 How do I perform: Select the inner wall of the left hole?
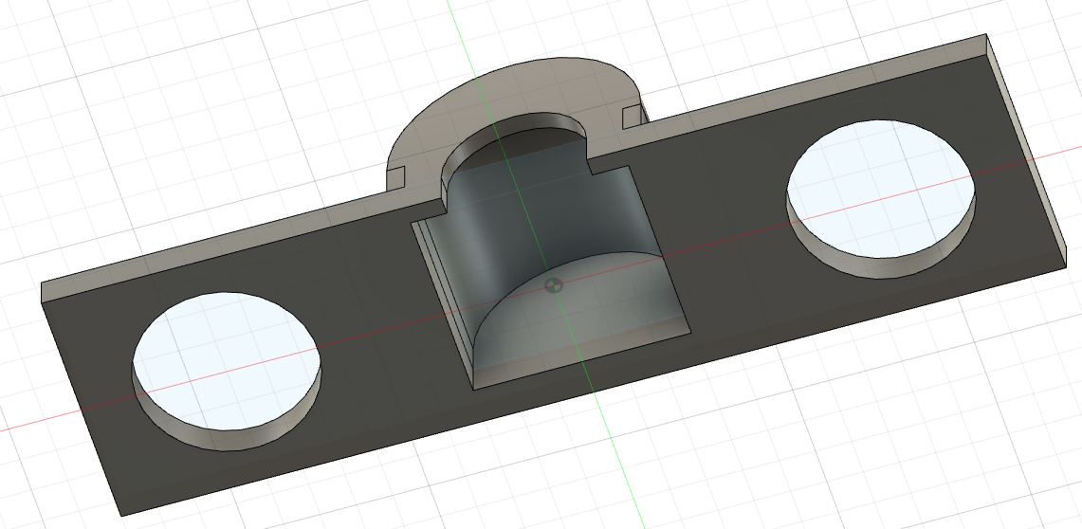228,439
